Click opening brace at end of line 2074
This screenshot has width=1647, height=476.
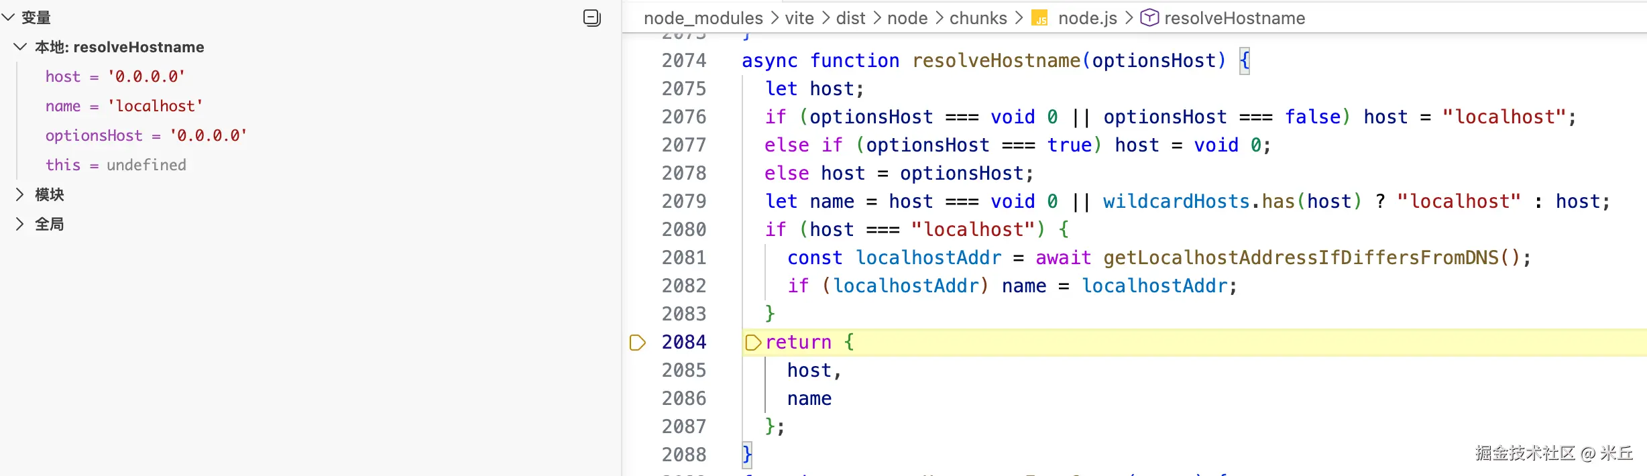(1245, 61)
